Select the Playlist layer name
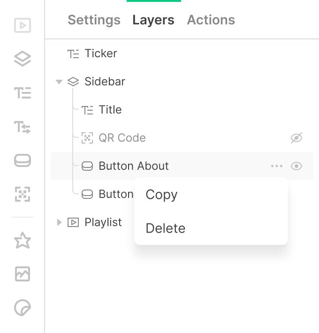The image size is (319, 333). (103, 222)
